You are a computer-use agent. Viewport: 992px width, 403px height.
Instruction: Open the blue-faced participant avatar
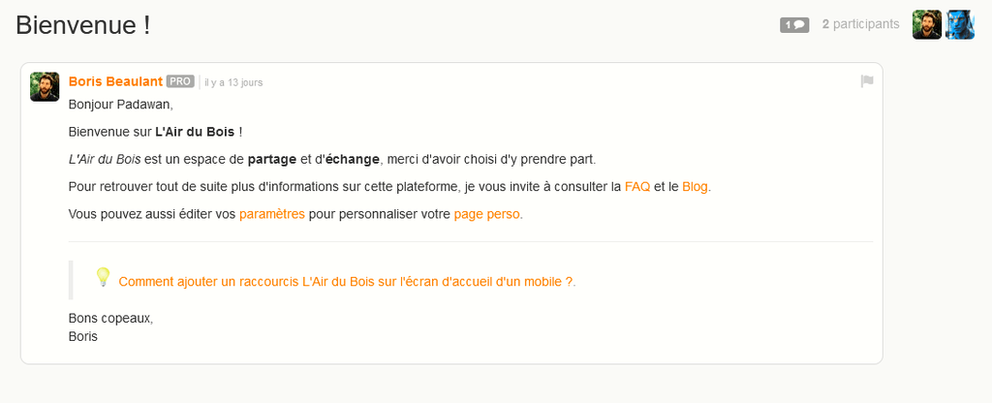(960, 24)
